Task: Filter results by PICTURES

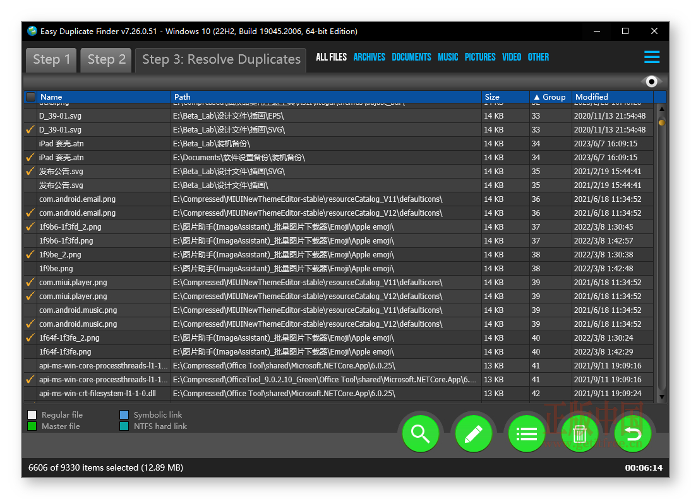Action: (480, 57)
